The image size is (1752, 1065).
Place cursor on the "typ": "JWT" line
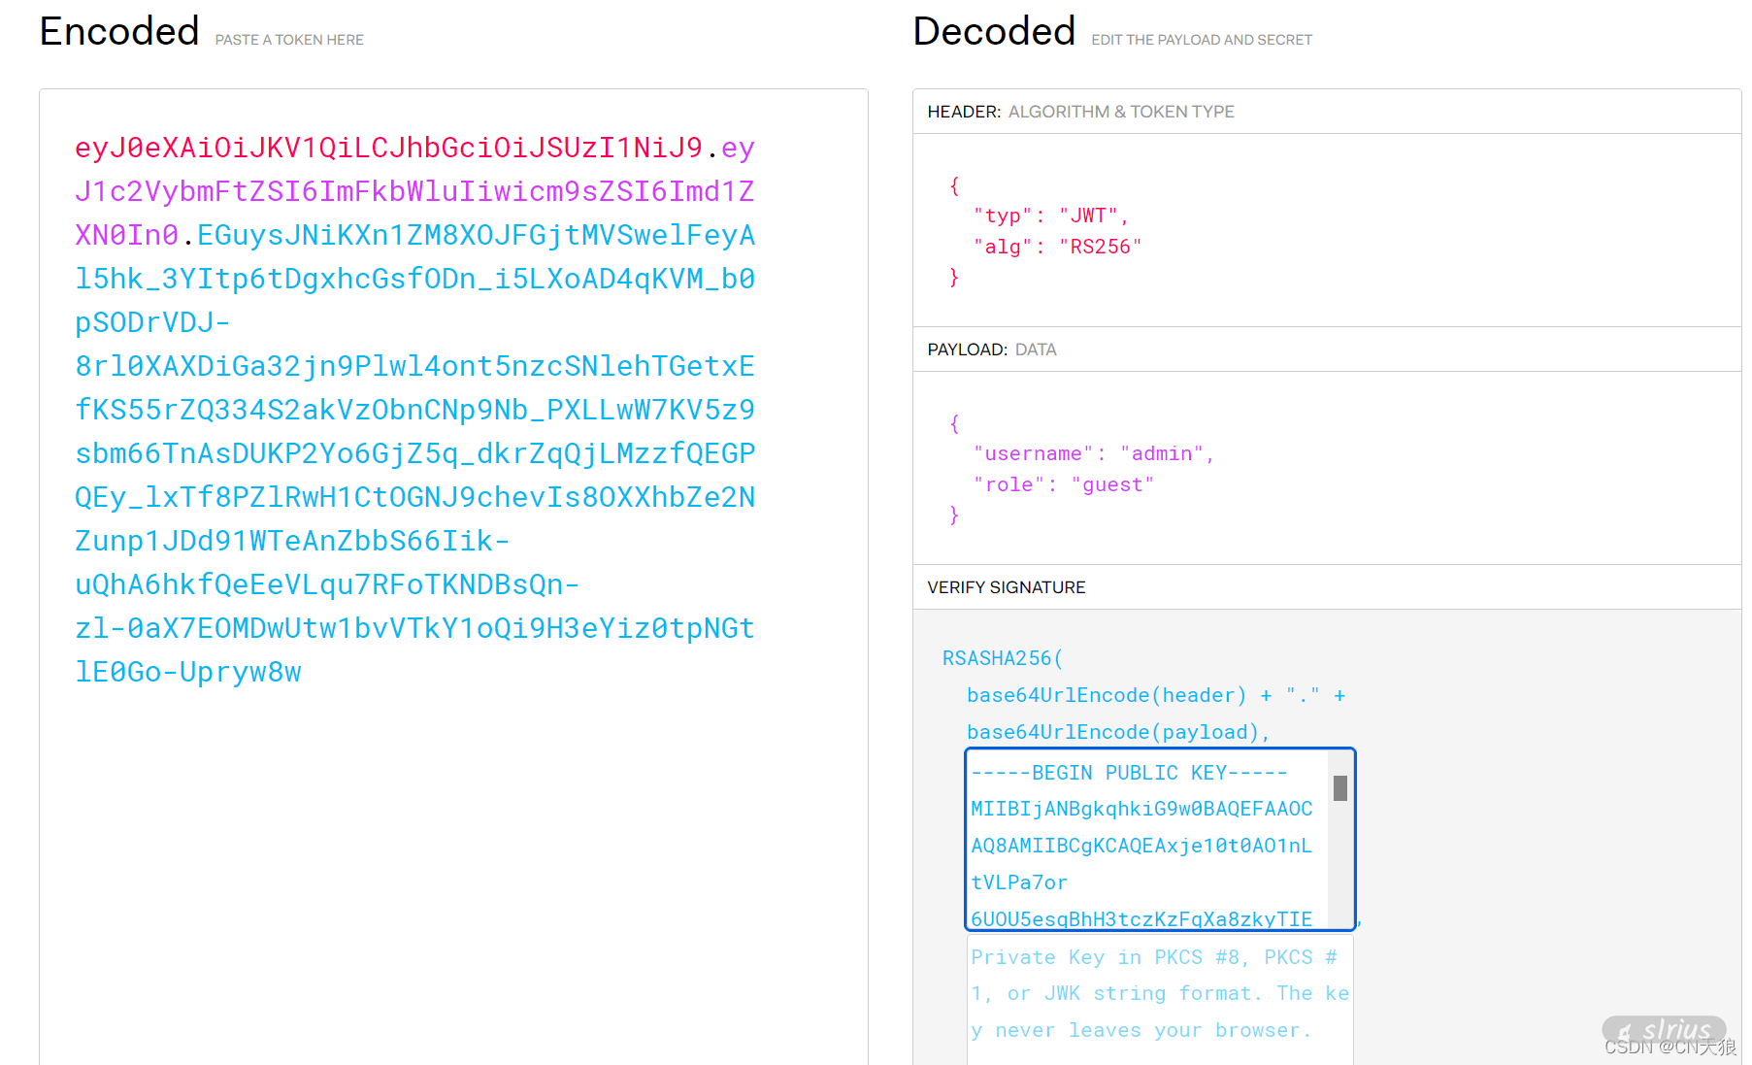tap(1050, 216)
